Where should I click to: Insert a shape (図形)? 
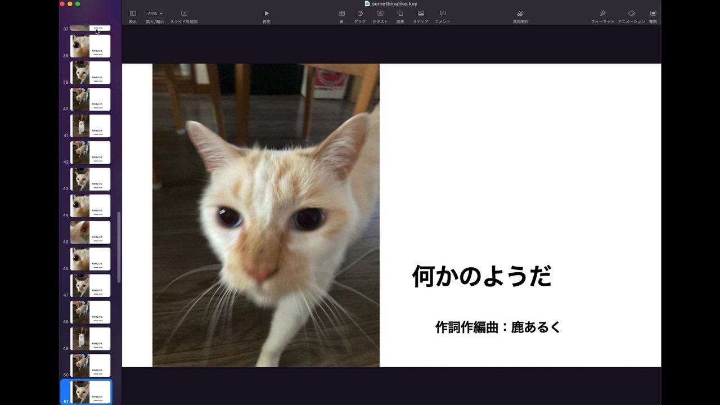coord(400,16)
